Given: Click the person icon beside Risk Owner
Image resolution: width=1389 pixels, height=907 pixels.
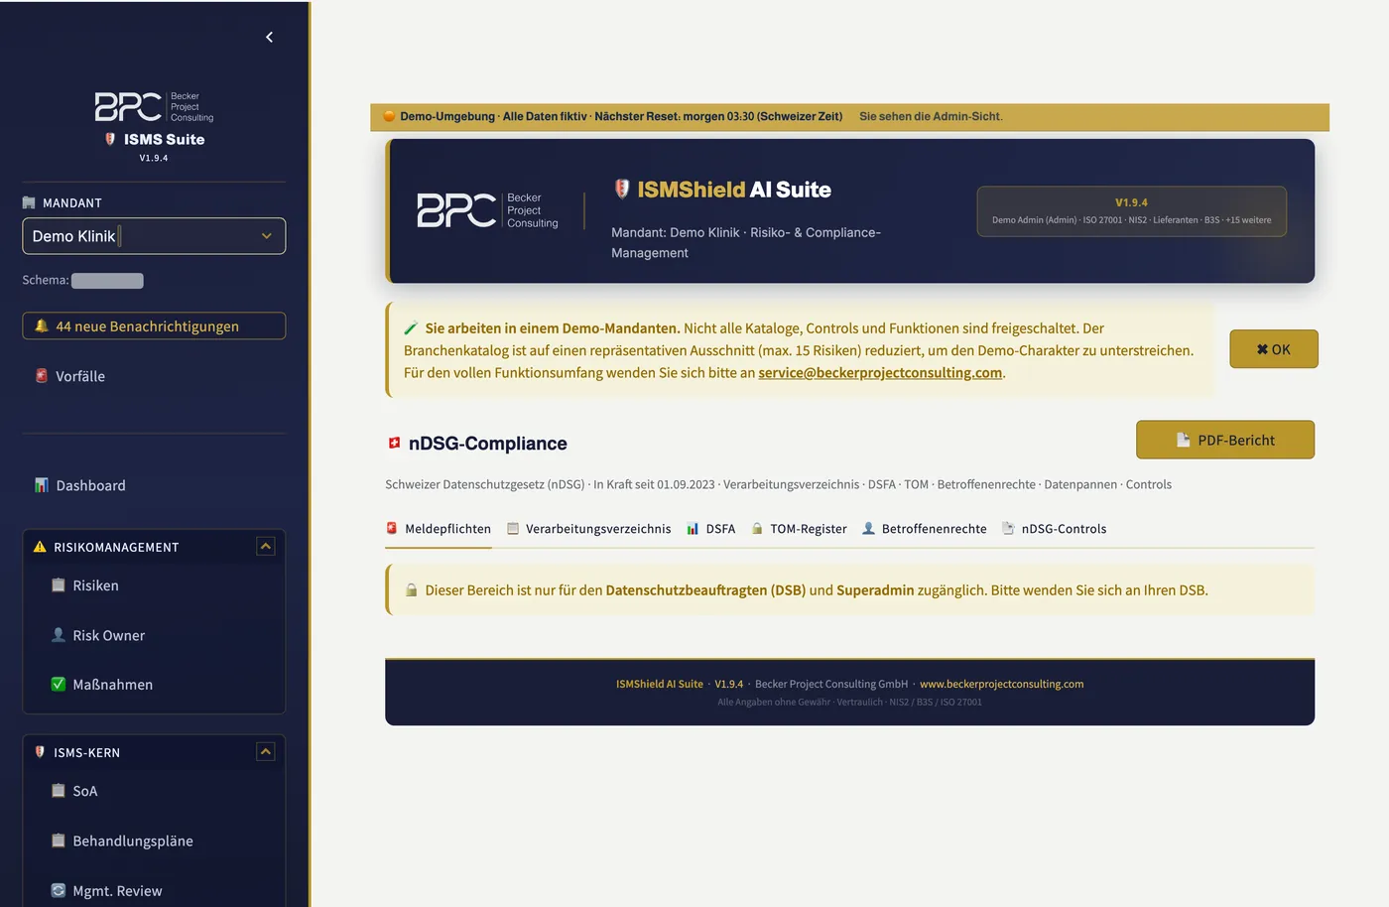Looking at the screenshot, I should coord(59,635).
